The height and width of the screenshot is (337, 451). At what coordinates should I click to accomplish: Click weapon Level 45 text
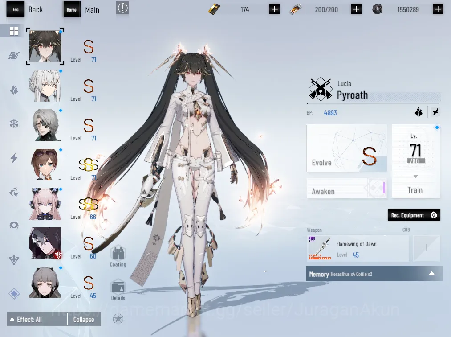[x=348, y=255]
